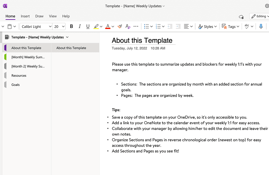Toggle Underline formatting

point(88,27)
